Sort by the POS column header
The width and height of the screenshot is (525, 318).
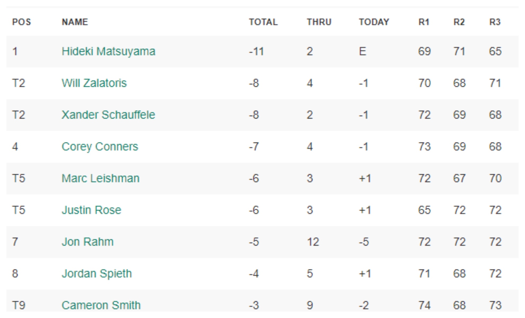click(21, 22)
